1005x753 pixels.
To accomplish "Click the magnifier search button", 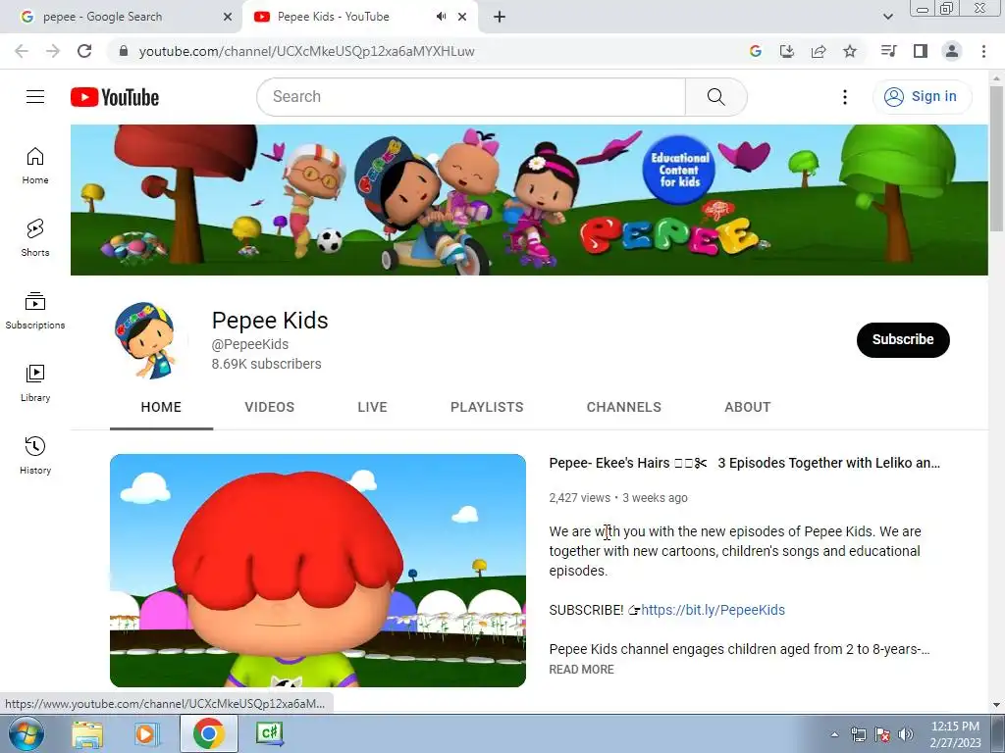I will 715,97.
